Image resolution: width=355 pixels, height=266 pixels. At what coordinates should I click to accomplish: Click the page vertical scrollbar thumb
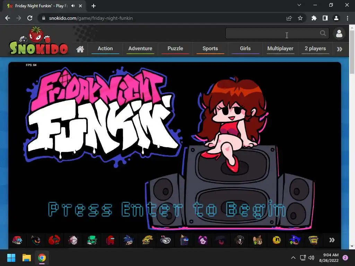click(x=352, y=52)
